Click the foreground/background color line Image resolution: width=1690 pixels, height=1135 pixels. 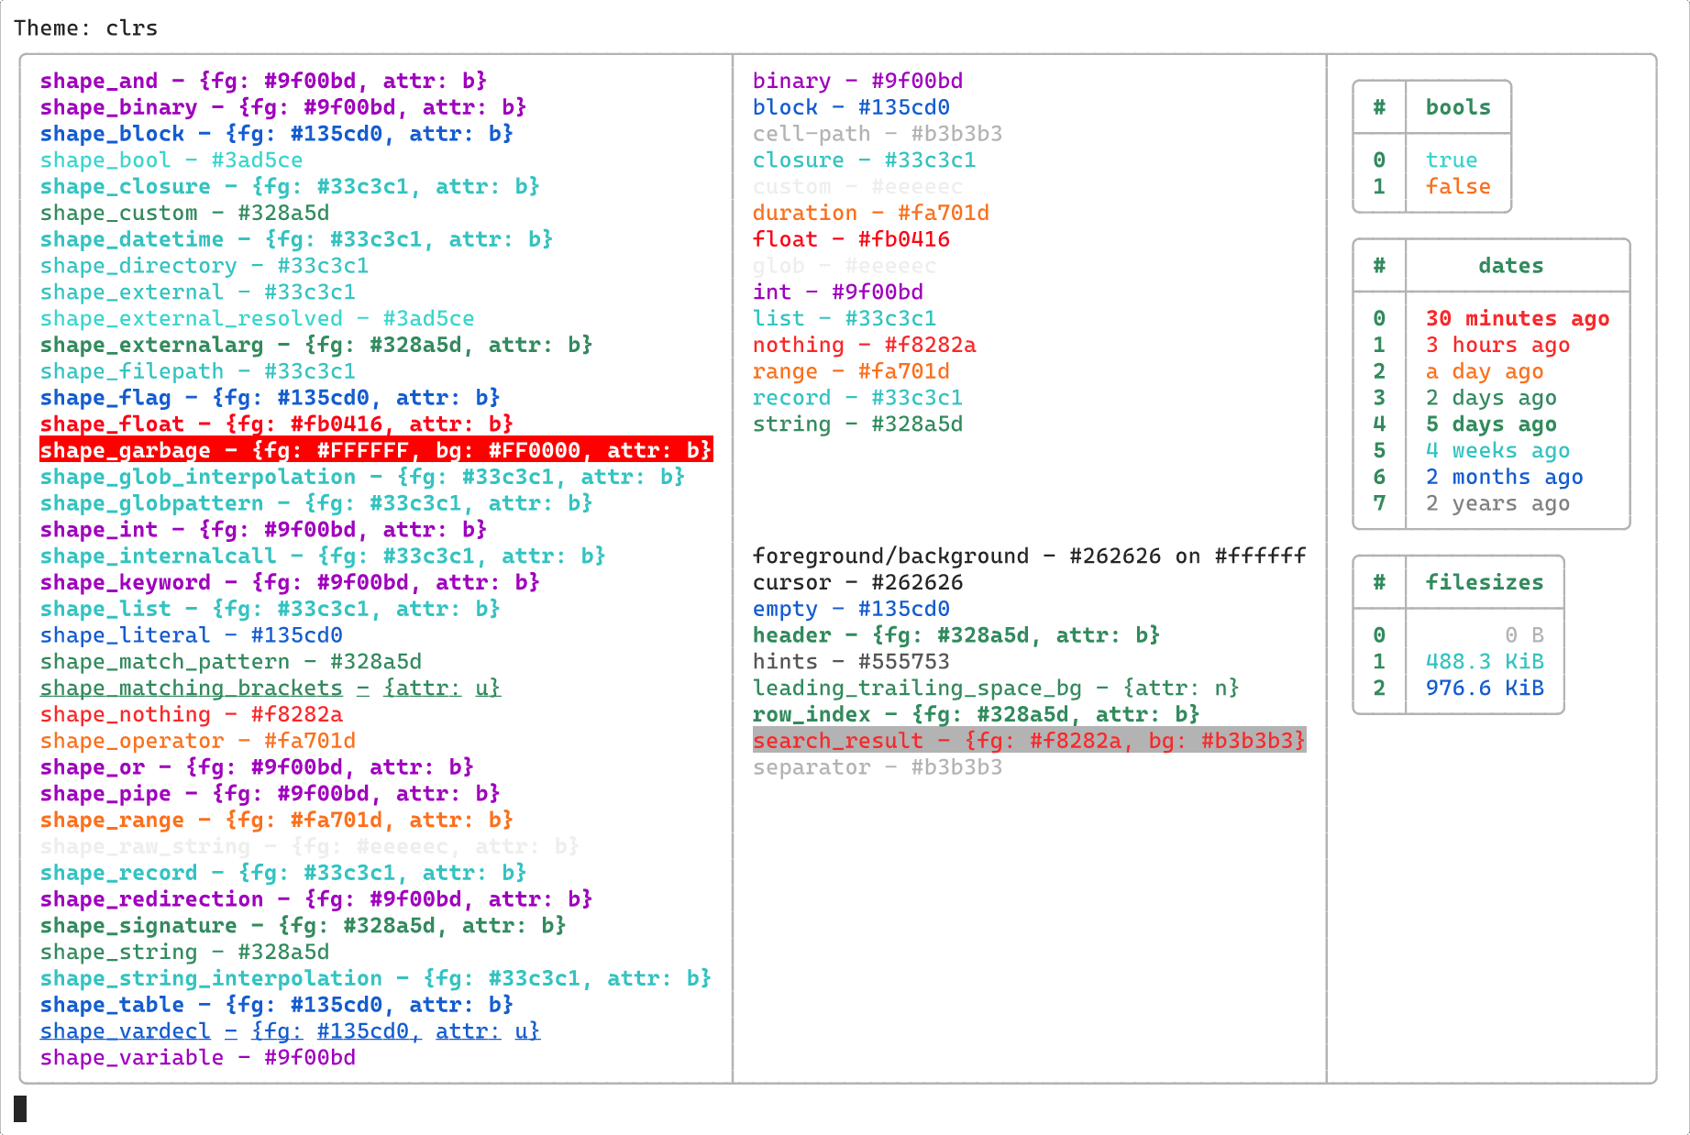(1029, 556)
